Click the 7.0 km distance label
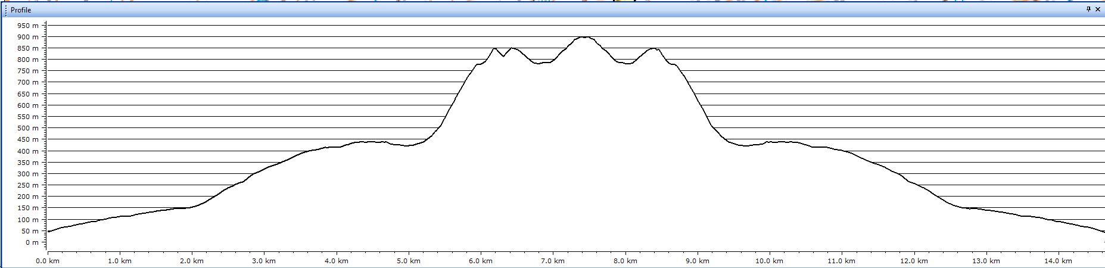 [x=553, y=261]
